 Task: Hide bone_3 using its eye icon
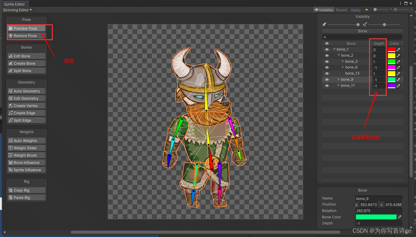coord(327,61)
